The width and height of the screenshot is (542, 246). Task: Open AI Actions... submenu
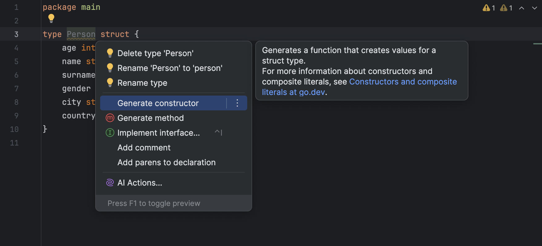tap(140, 183)
